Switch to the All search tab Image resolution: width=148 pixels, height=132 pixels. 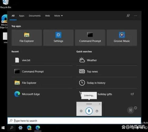coord(13,16)
